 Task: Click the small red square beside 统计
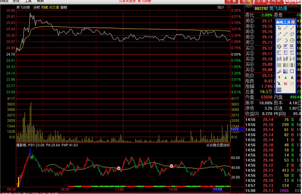[x=228, y=7]
